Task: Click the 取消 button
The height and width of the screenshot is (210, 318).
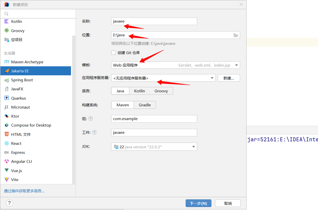Action: click(x=228, y=203)
